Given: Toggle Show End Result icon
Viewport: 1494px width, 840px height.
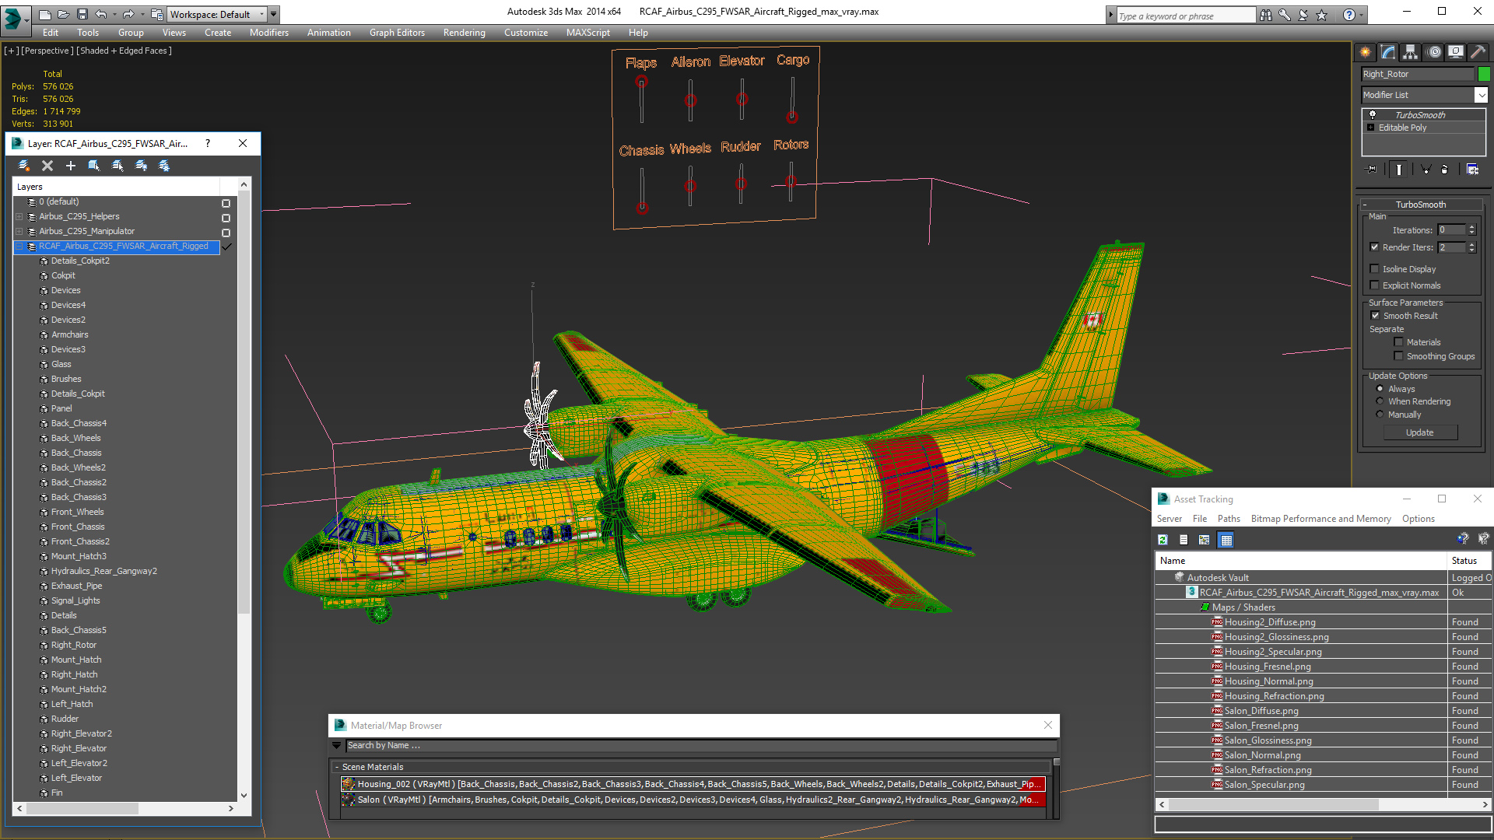Looking at the screenshot, I should click(x=1399, y=169).
